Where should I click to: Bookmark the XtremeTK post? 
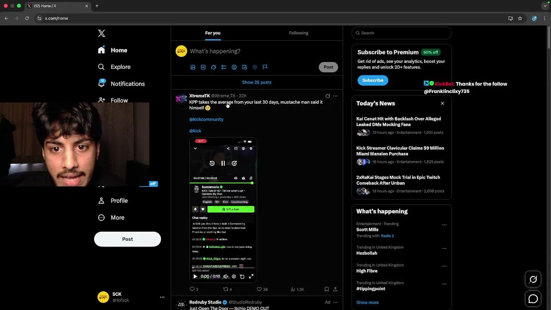click(326, 289)
